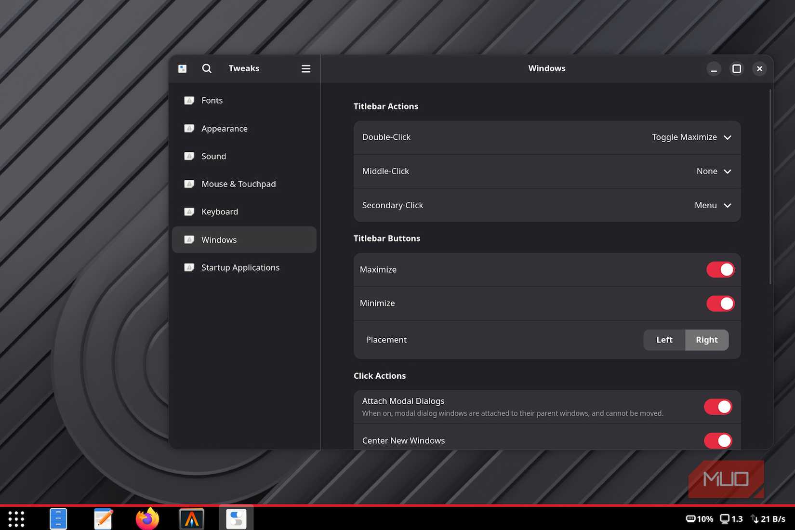The width and height of the screenshot is (795, 530).
Task: Click the icon beside Keyboard
Action: tap(189, 212)
